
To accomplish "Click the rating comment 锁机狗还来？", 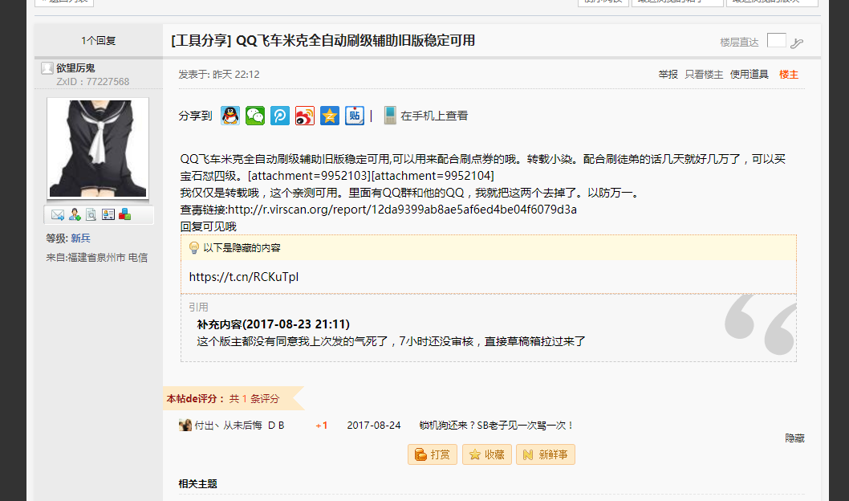I will coord(496,426).
